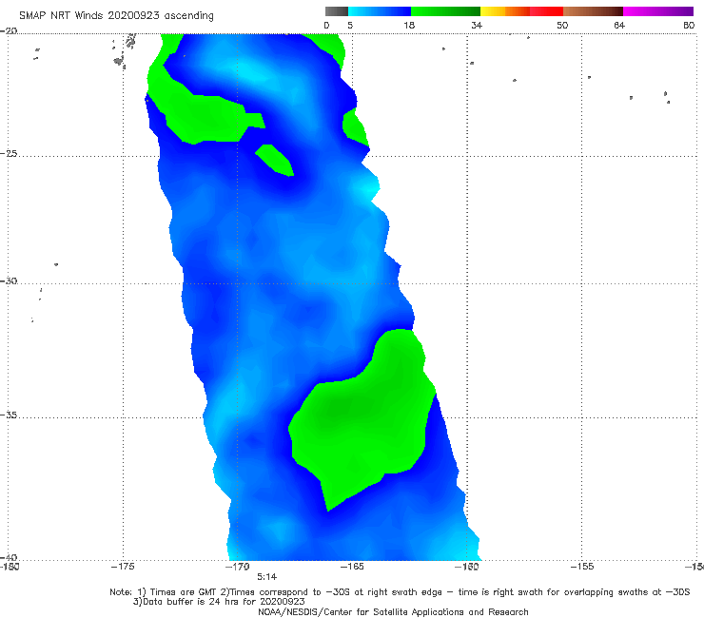Click the longitude label "-170"
The height and width of the screenshot is (618, 704).
(x=238, y=567)
